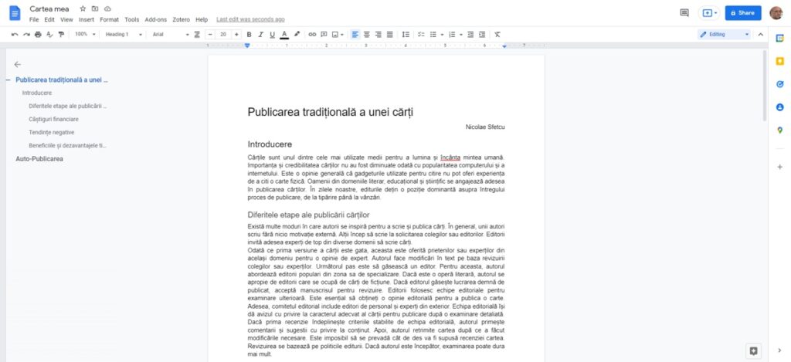Click the left indent marker on the ruler
The height and width of the screenshot is (362, 791).
(x=247, y=46)
